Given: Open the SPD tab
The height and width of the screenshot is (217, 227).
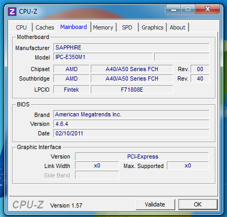Looking at the screenshot, I should coord(127,27).
